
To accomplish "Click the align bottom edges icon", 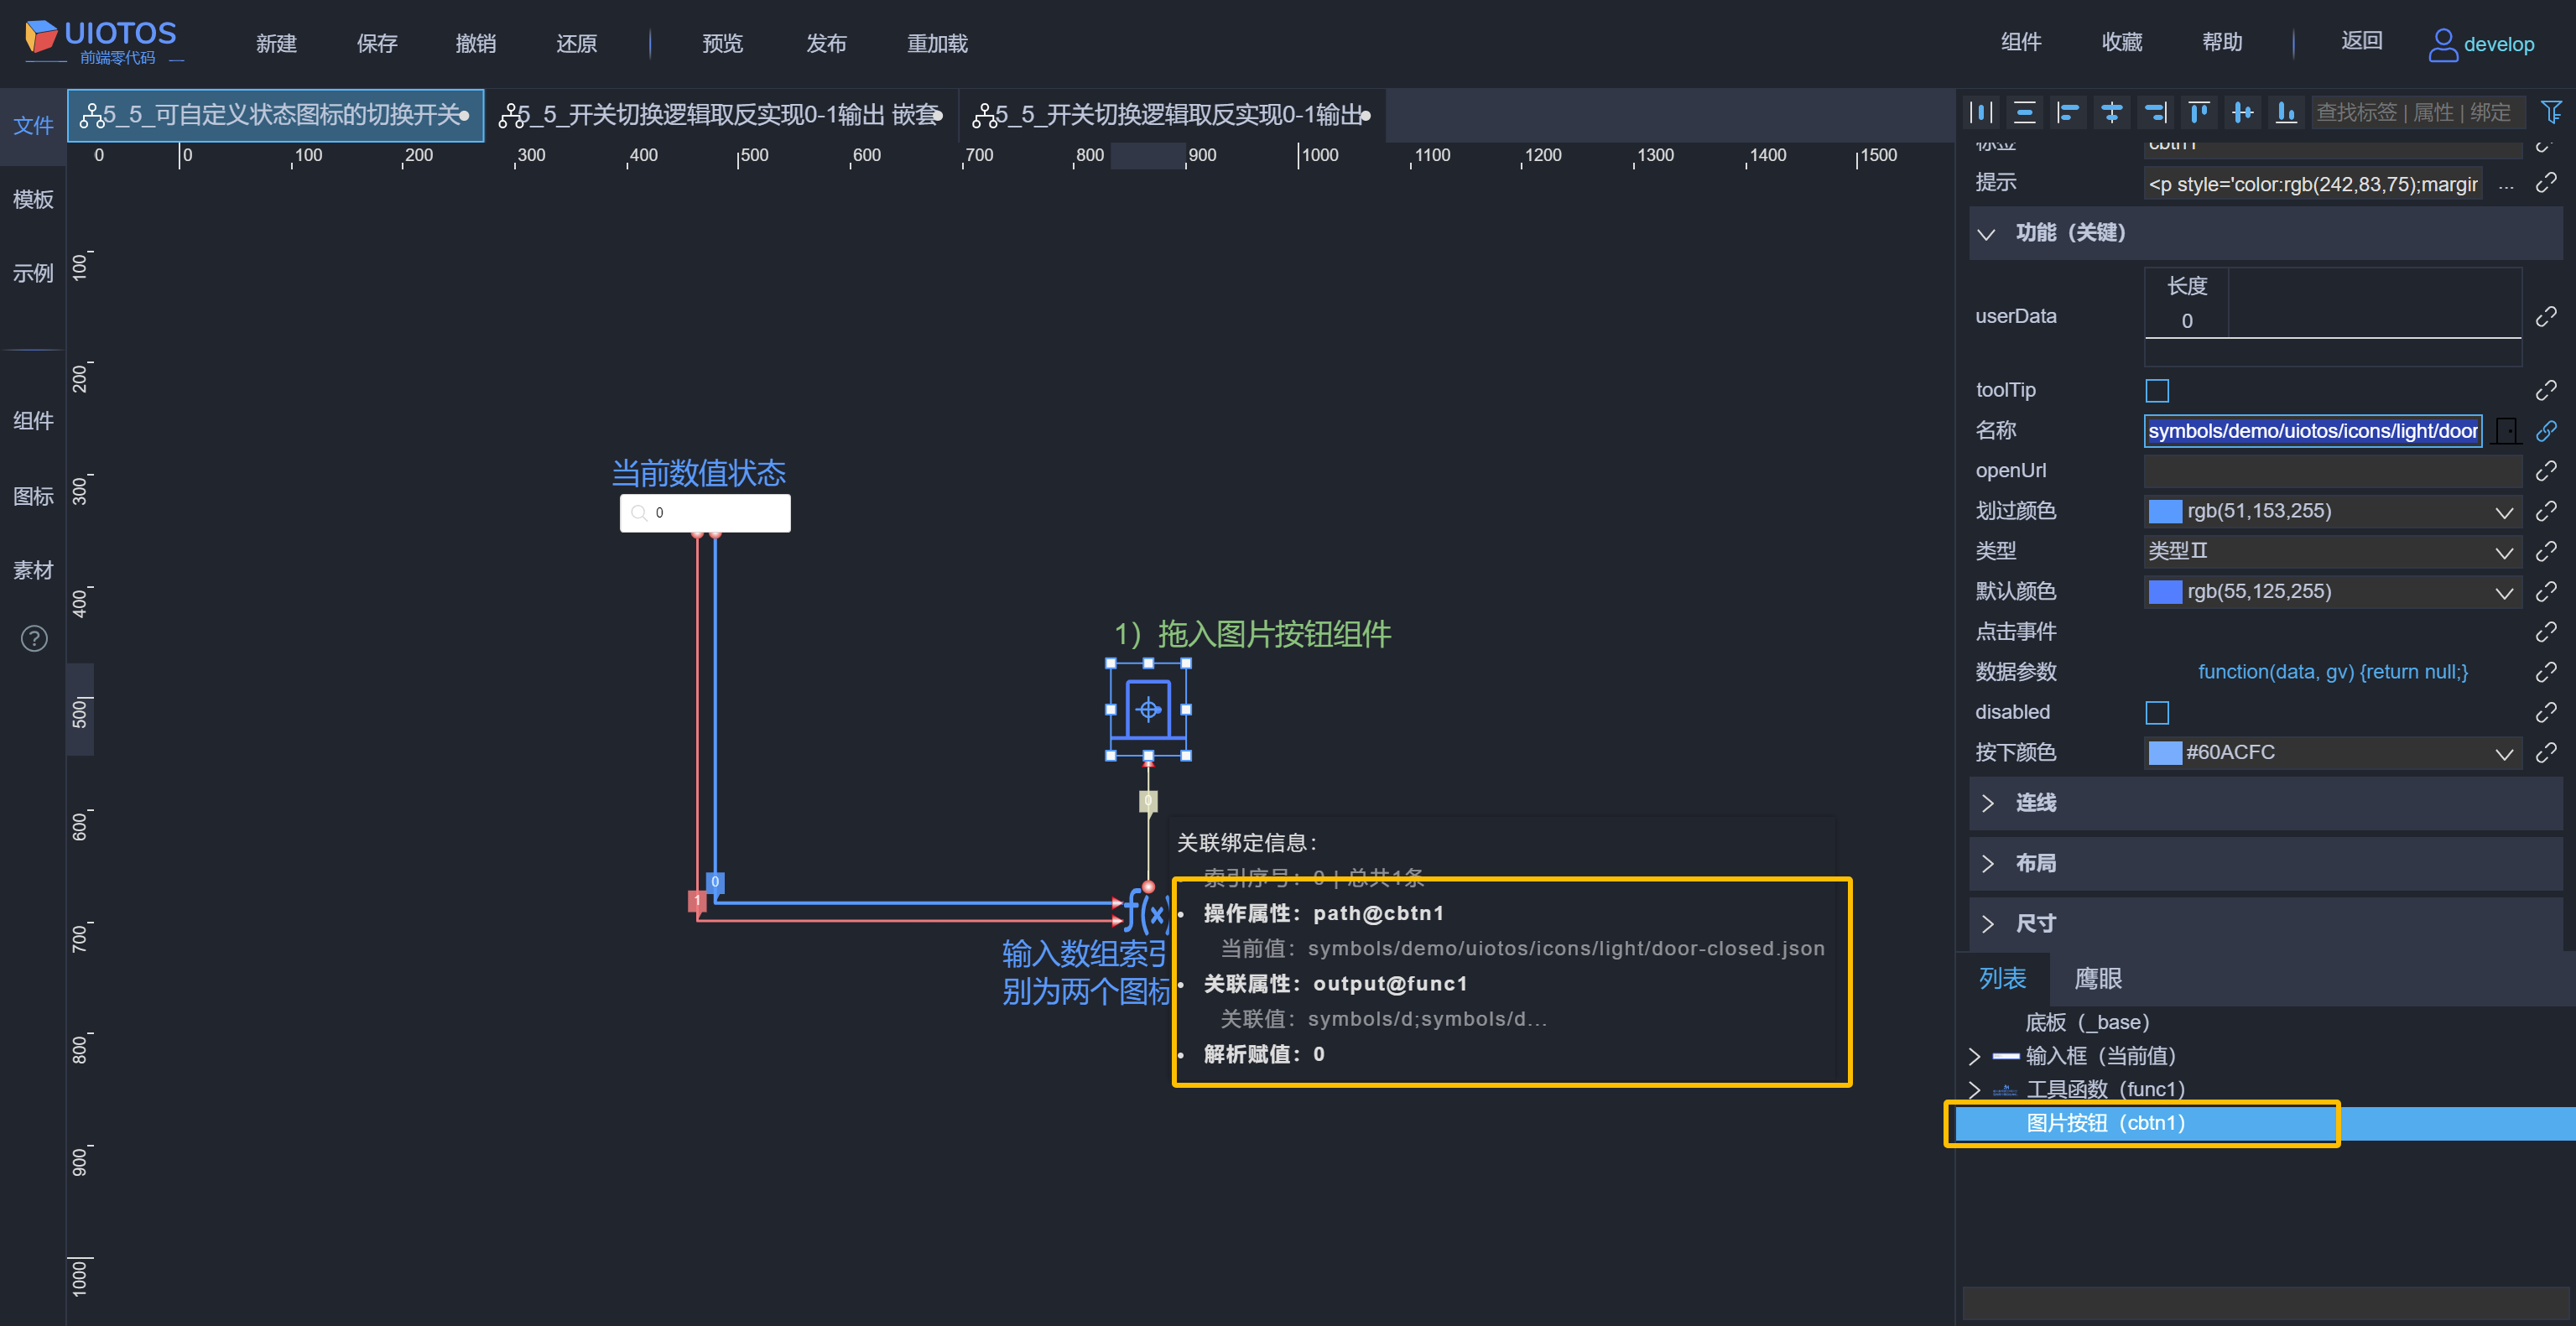I will click(x=2286, y=113).
